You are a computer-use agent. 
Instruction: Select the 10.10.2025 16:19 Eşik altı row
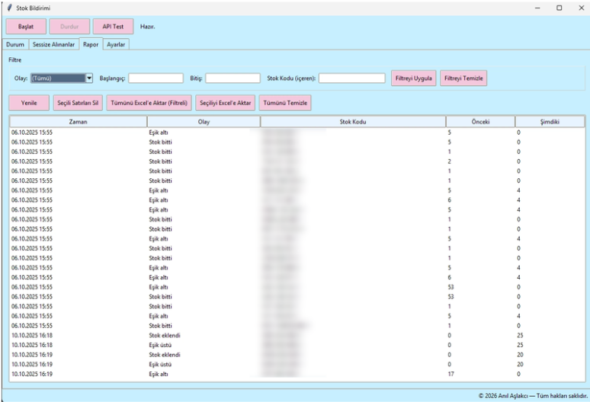pos(297,374)
